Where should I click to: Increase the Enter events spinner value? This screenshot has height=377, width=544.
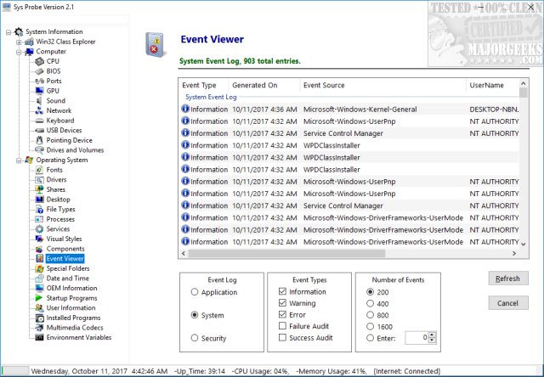pos(433,335)
